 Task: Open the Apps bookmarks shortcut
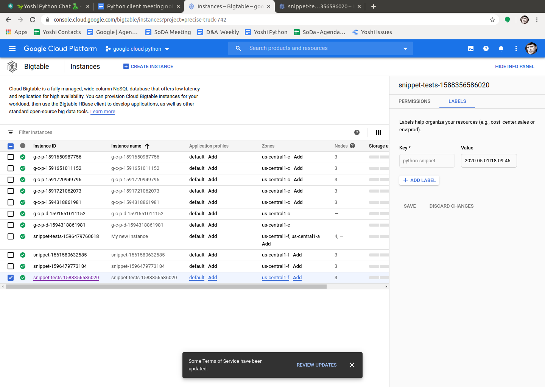16,32
